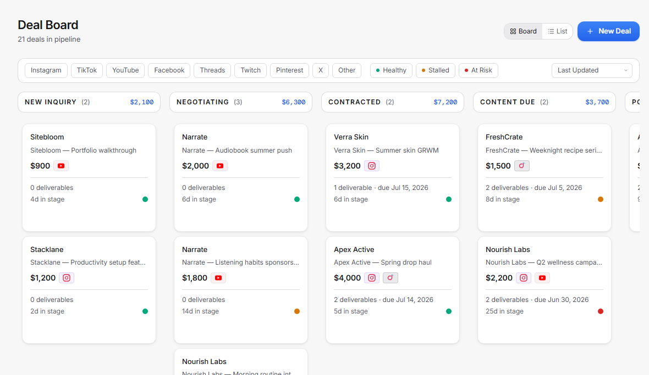Toggle X platform filter
The image size is (649, 375).
321,70
